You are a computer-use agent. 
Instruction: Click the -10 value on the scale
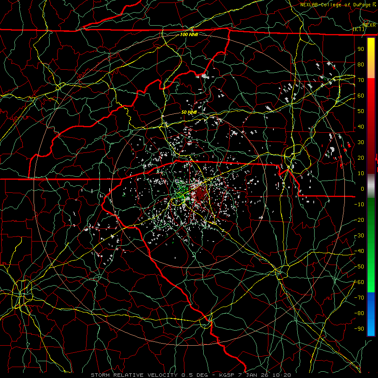(x=359, y=205)
